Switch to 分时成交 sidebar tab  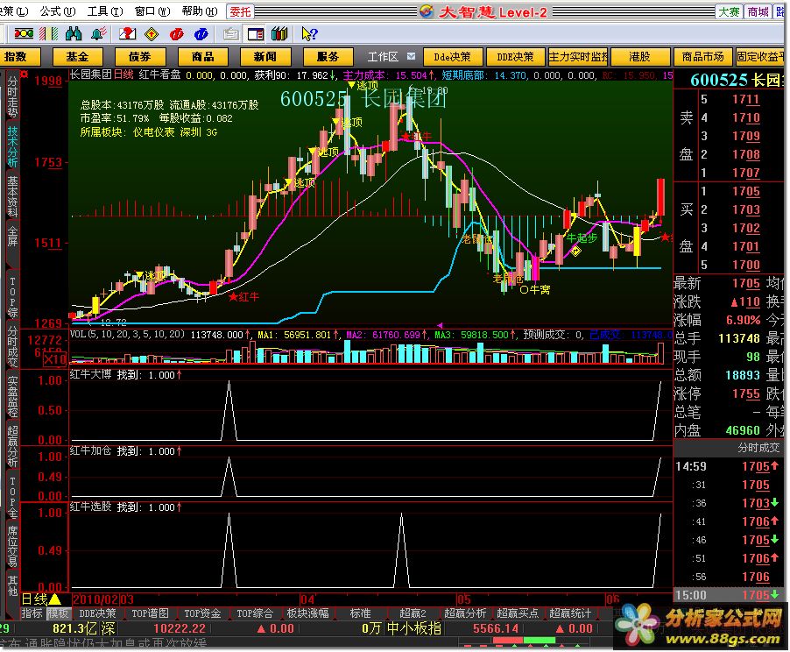tap(11, 347)
